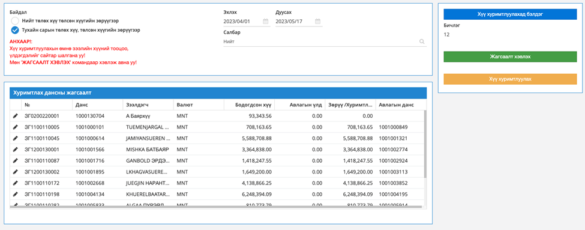585x230 pixels.
Task: Sort by № column header
Action: [47, 104]
